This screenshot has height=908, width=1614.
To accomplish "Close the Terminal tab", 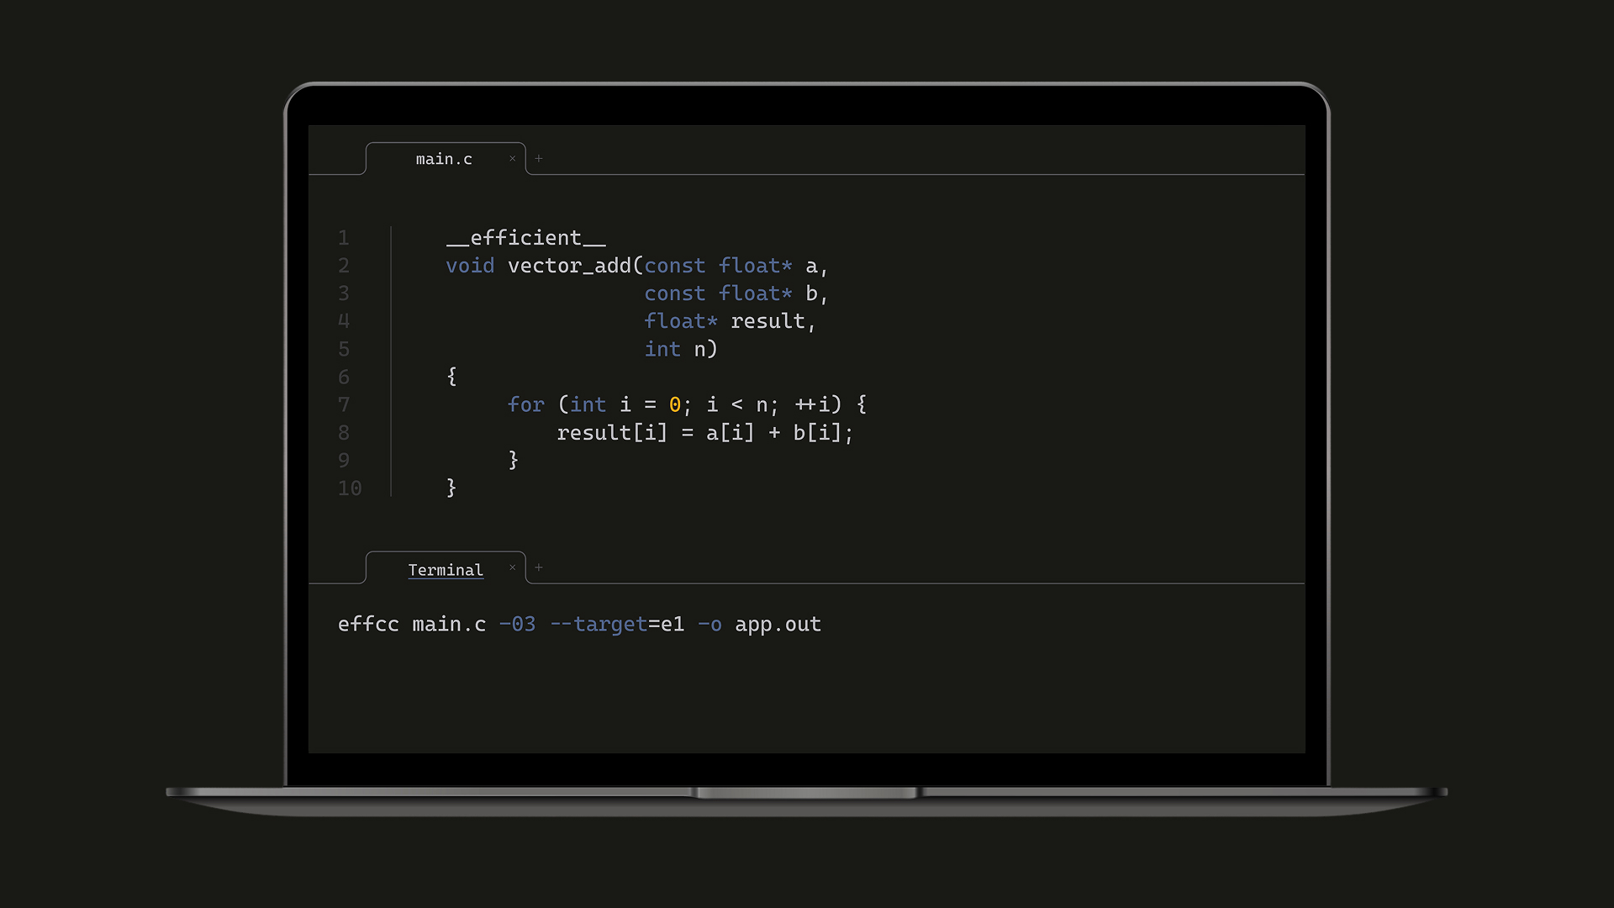I will click(x=512, y=568).
